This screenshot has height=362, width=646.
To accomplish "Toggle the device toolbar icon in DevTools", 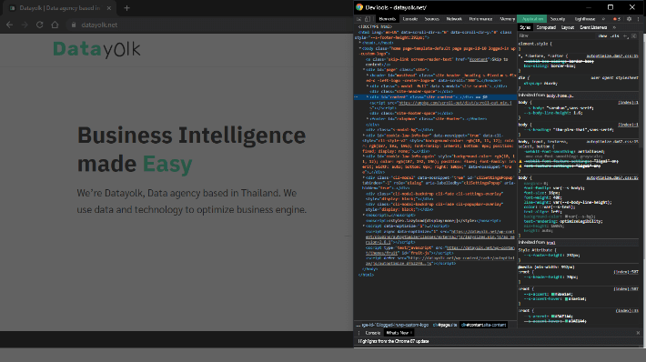I will (x=368, y=19).
